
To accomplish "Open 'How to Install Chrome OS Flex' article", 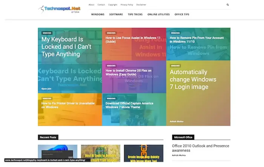I will (x=129, y=73).
